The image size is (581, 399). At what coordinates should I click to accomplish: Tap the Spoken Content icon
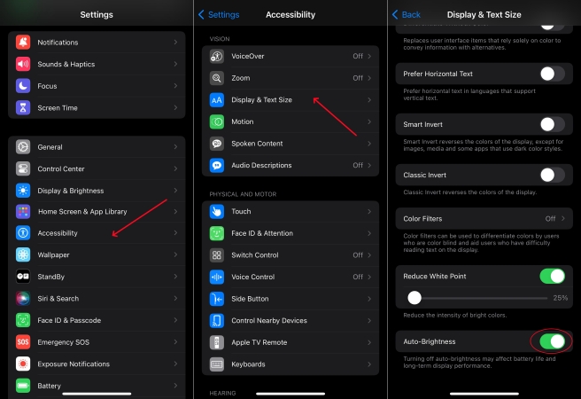pyautogui.click(x=217, y=144)
